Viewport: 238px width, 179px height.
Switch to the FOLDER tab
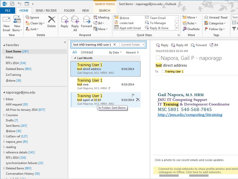69,10
